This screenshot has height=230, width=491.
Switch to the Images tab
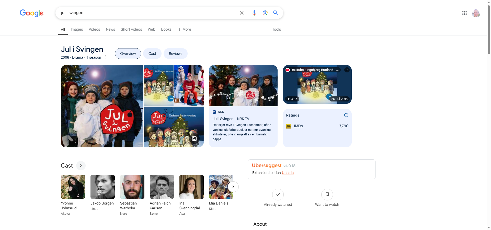pyautogui.click(x=77, y=29)
